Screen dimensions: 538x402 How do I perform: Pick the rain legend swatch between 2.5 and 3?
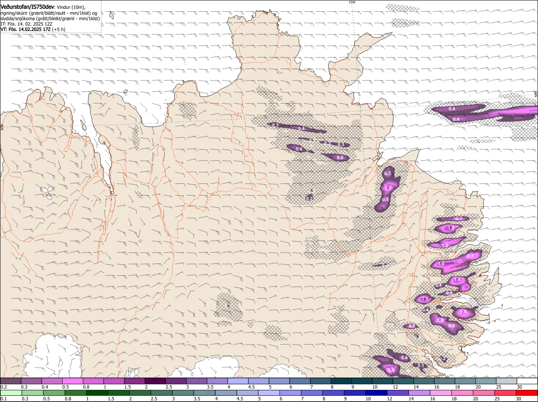coord(161,393)
